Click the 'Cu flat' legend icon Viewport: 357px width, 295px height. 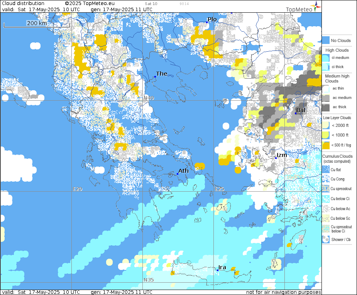click(x=326, y=170)
